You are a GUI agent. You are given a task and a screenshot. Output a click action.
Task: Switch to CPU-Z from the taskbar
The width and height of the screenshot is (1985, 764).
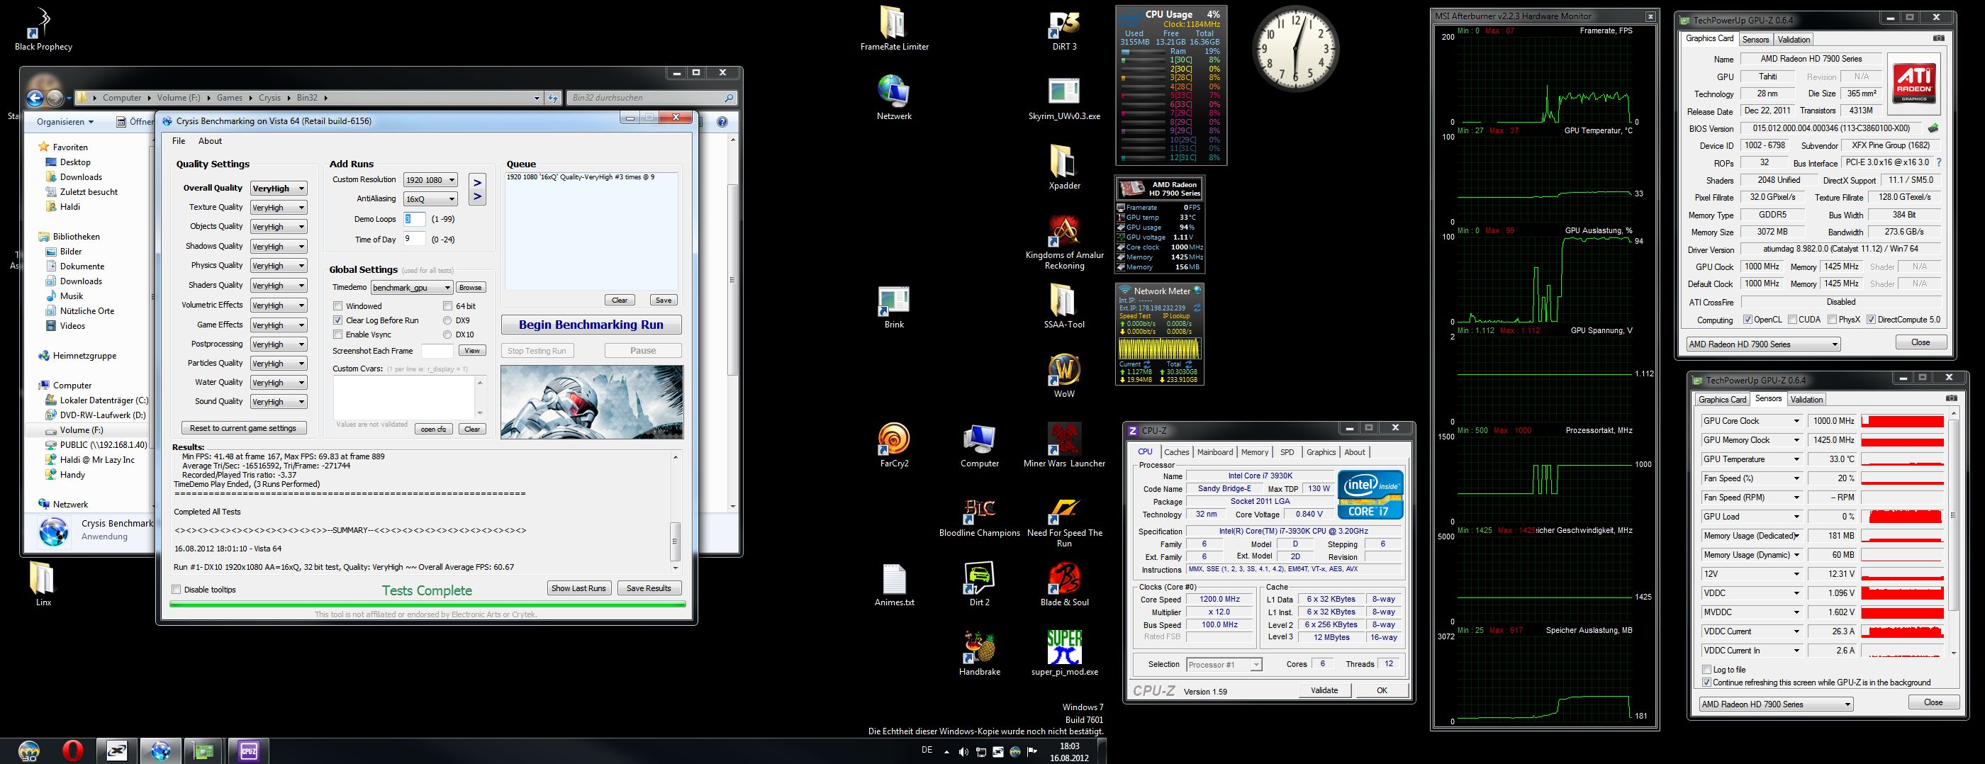pos(248,750)
